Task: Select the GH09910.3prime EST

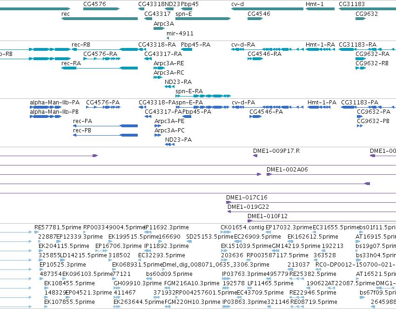Action: 117,288
